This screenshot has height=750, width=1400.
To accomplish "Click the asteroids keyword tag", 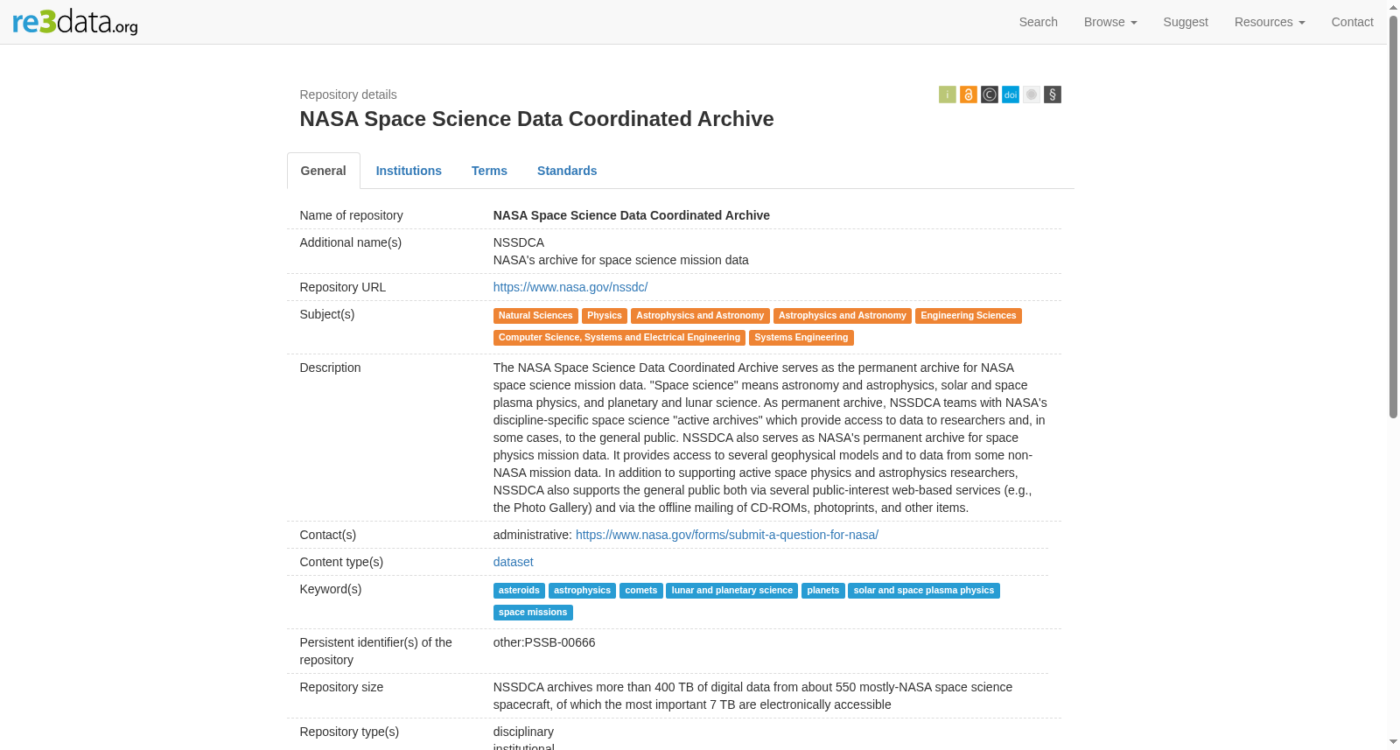I will coord(519,591).
